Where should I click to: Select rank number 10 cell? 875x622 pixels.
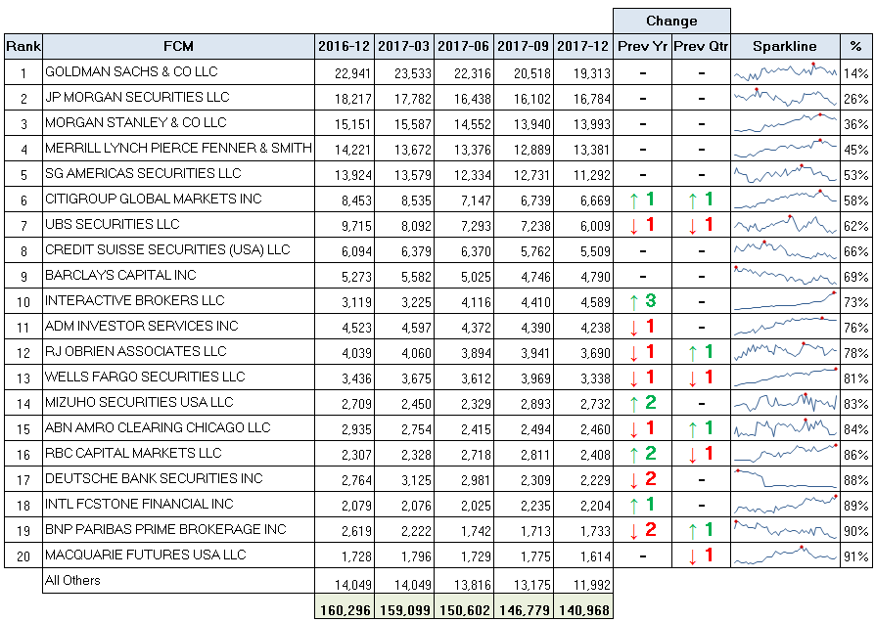(x=23, y=300)
